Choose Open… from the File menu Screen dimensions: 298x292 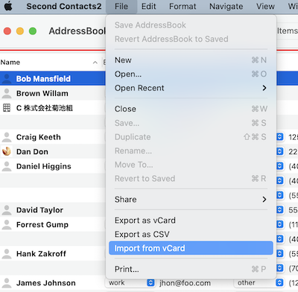pyautogui.click(x=191, y=74)
